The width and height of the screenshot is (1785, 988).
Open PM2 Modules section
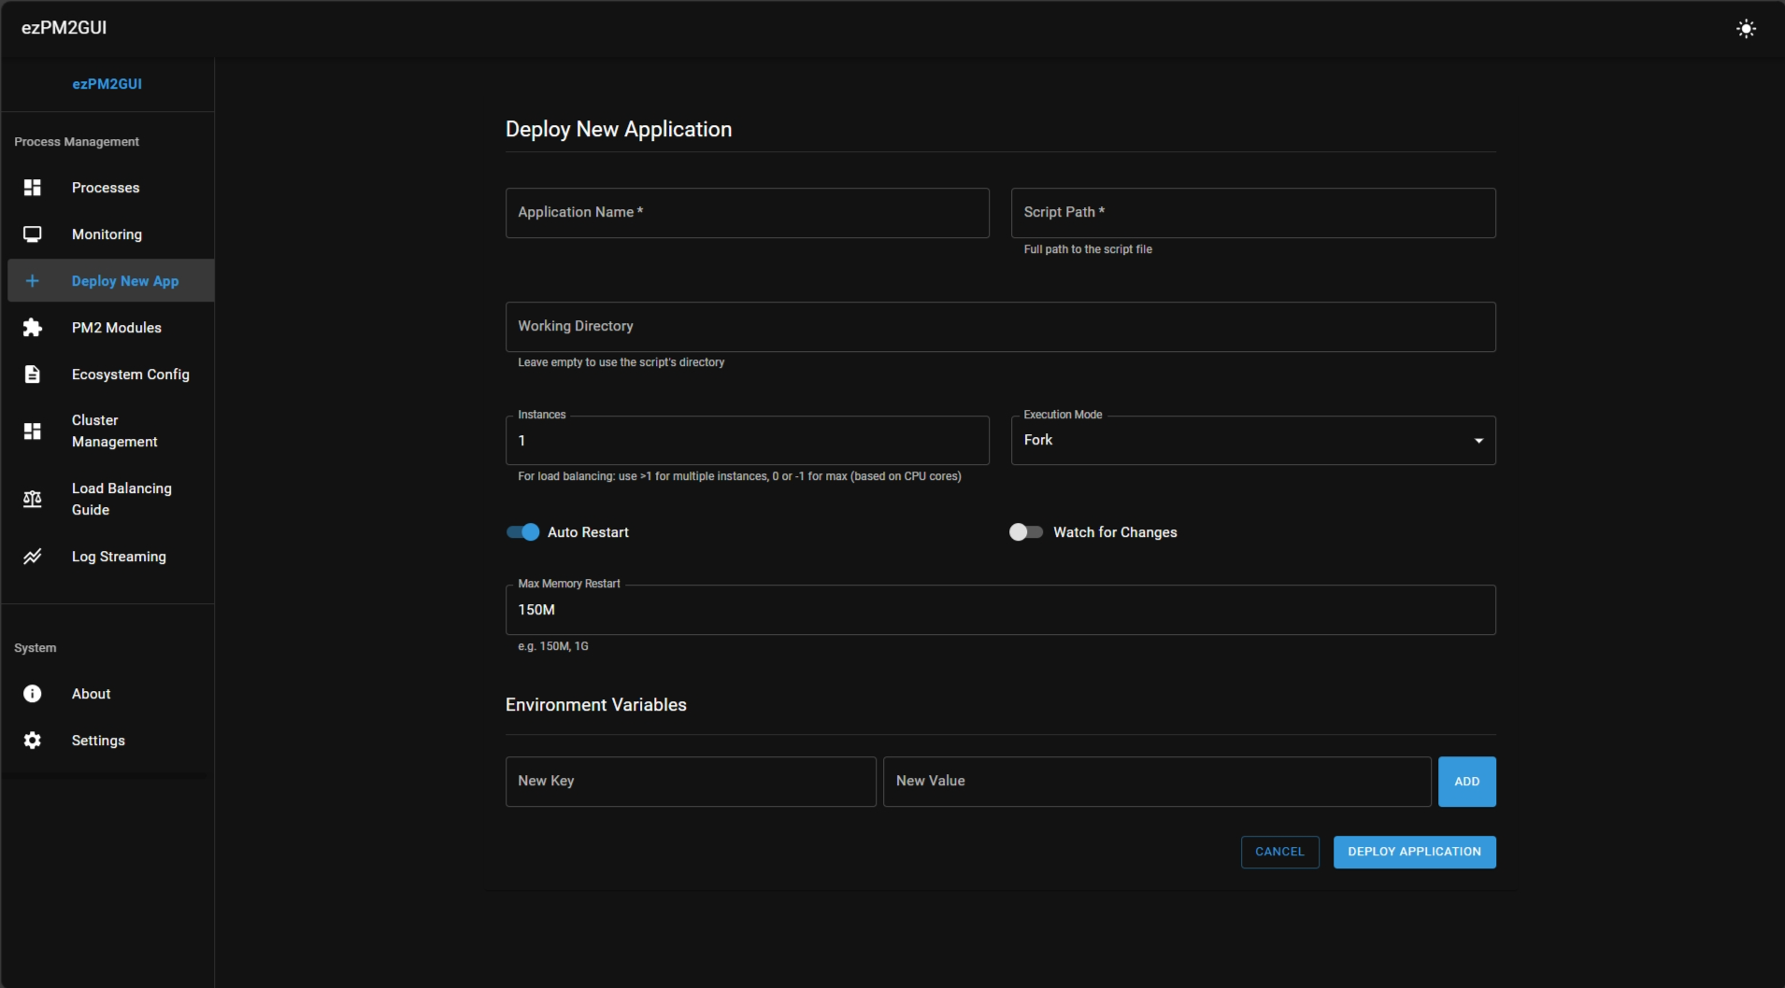(x=111, y=328)
